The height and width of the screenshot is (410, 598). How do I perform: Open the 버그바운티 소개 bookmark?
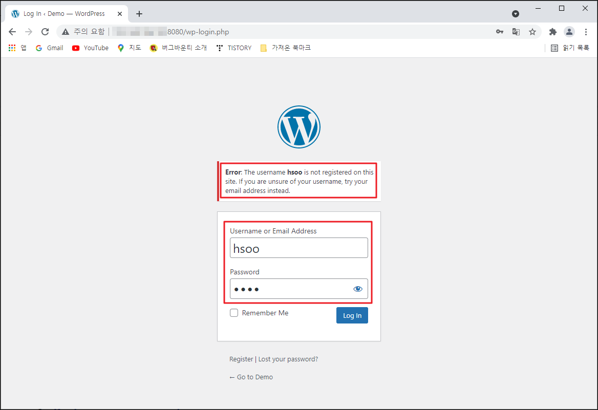178,48
